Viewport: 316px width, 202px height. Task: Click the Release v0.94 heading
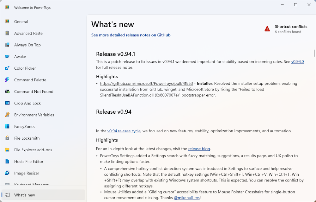click(114, 112)
